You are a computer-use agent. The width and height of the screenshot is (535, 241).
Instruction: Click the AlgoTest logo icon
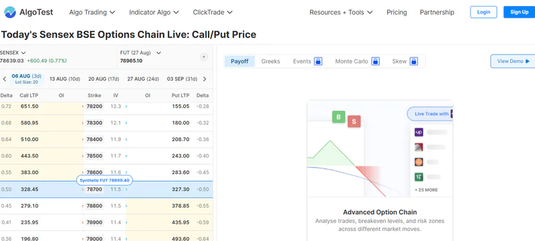[x=10, y=12]
